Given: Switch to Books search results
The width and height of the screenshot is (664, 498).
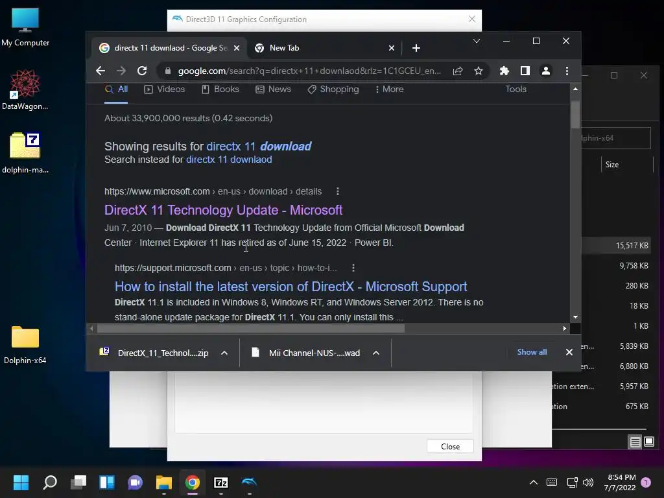Looking at the screenshot, I should (x=220, y=89).
